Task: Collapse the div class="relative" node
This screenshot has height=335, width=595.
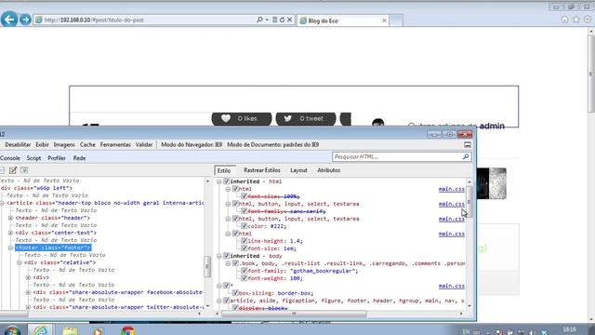Action: click(x=20, y=262)
